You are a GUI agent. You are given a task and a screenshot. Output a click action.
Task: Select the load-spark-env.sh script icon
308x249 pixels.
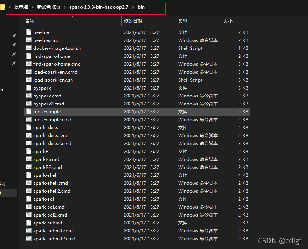coord(29,80)
